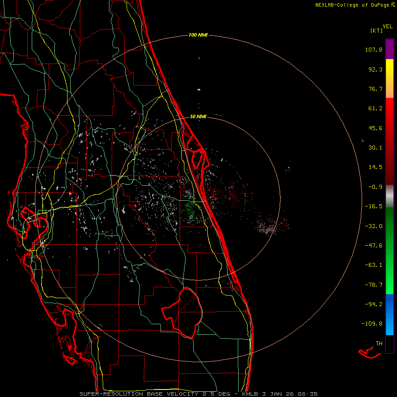Pick the green segment of the velocity color bar
397x397 pixels.
[390, 251]
